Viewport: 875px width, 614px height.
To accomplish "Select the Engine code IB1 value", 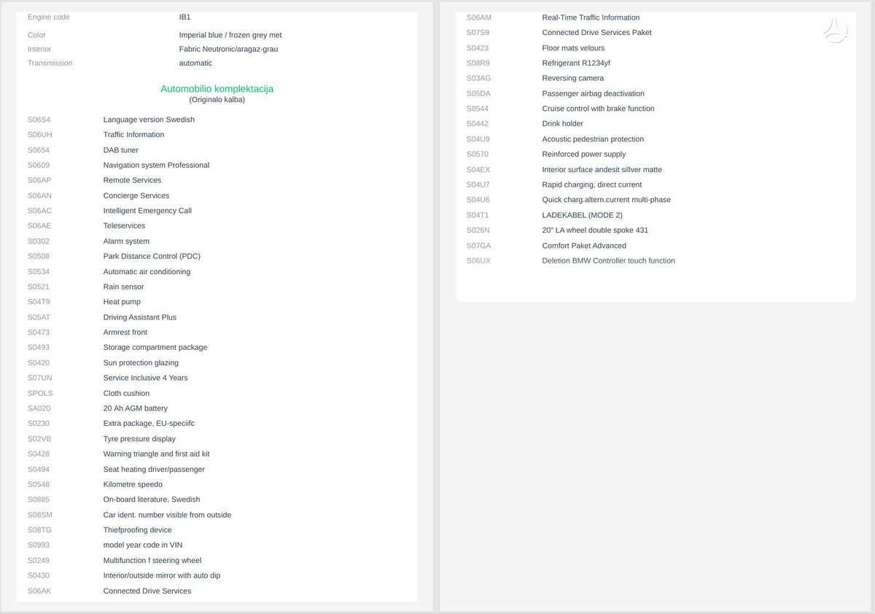I will pos(184,17).
